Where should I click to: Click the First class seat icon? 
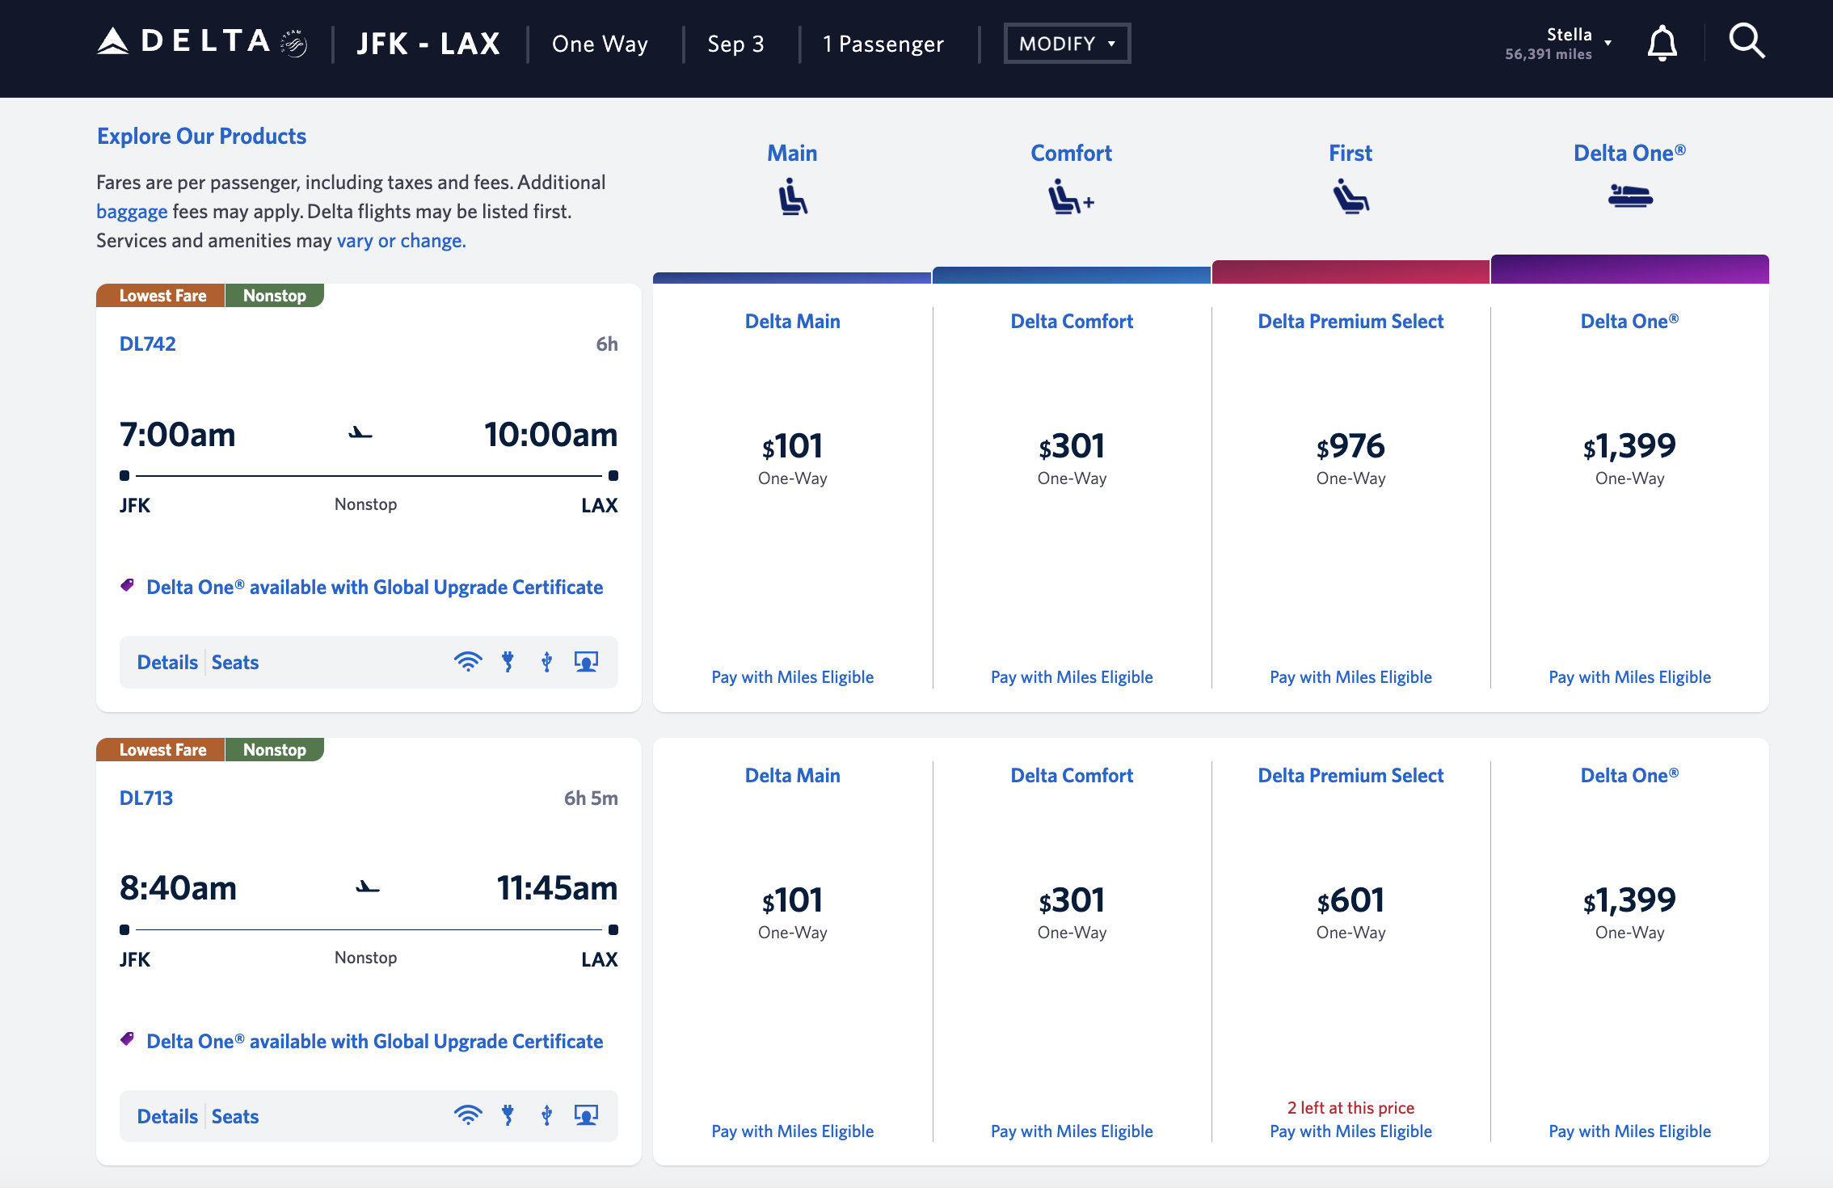pos(1351,198)
